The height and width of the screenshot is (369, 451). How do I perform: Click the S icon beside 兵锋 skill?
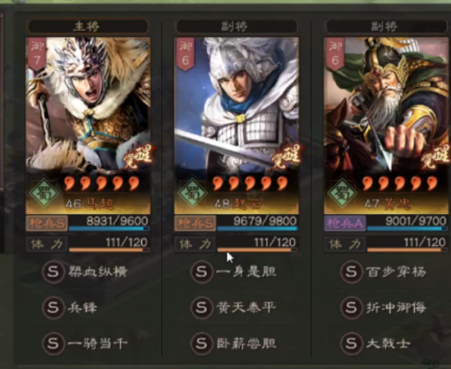coord(53,308)
